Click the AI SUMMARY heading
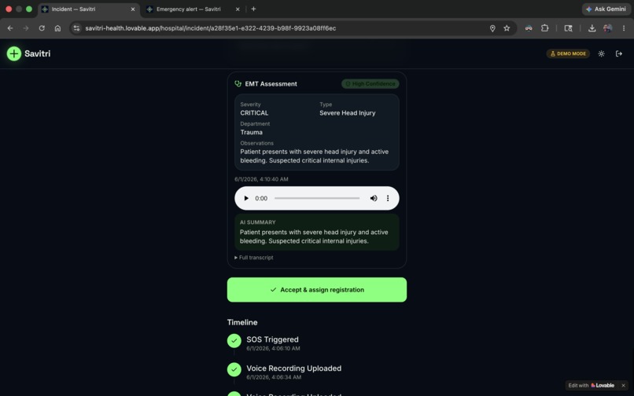This screenshot has width=634, height=396. click(257, 222)
